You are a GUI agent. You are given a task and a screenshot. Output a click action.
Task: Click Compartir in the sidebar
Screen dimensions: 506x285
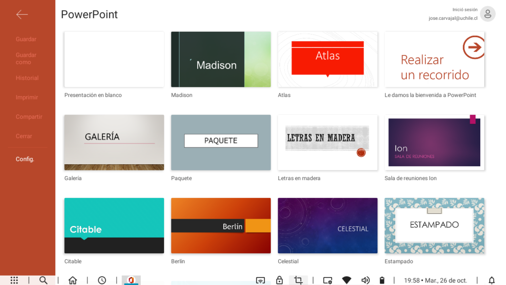click(x=29, y=117)
